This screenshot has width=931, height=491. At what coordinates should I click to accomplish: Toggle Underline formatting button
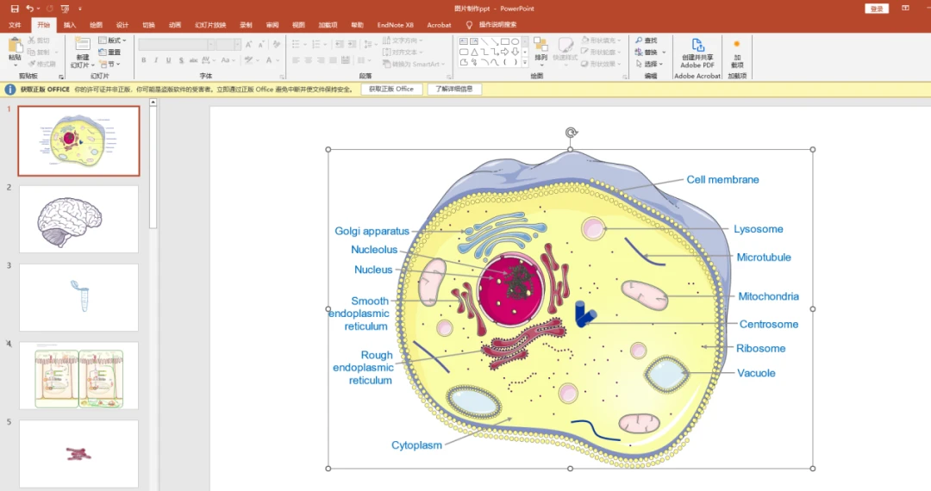[169, 60]
